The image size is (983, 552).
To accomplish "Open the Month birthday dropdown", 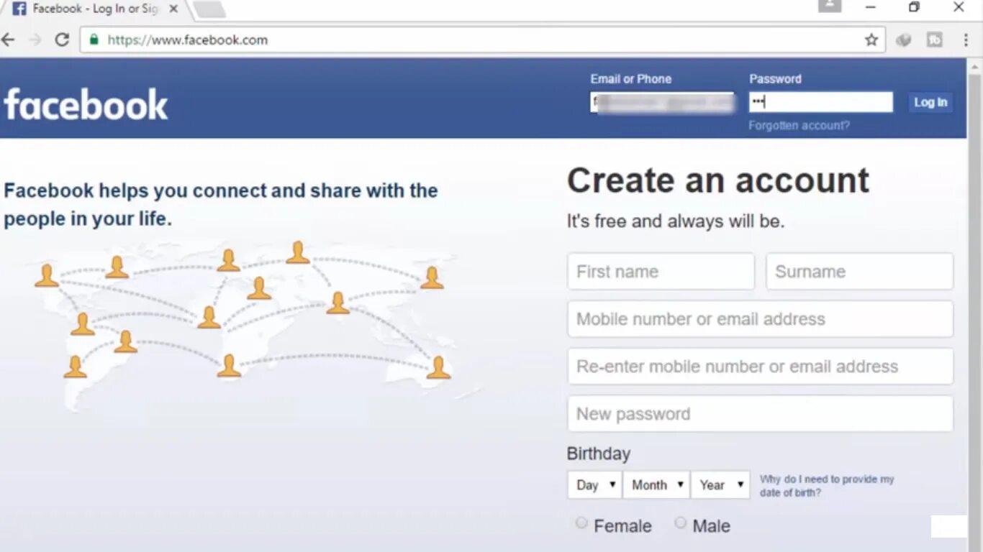I will pyautogui.click(x=656, y=485).
